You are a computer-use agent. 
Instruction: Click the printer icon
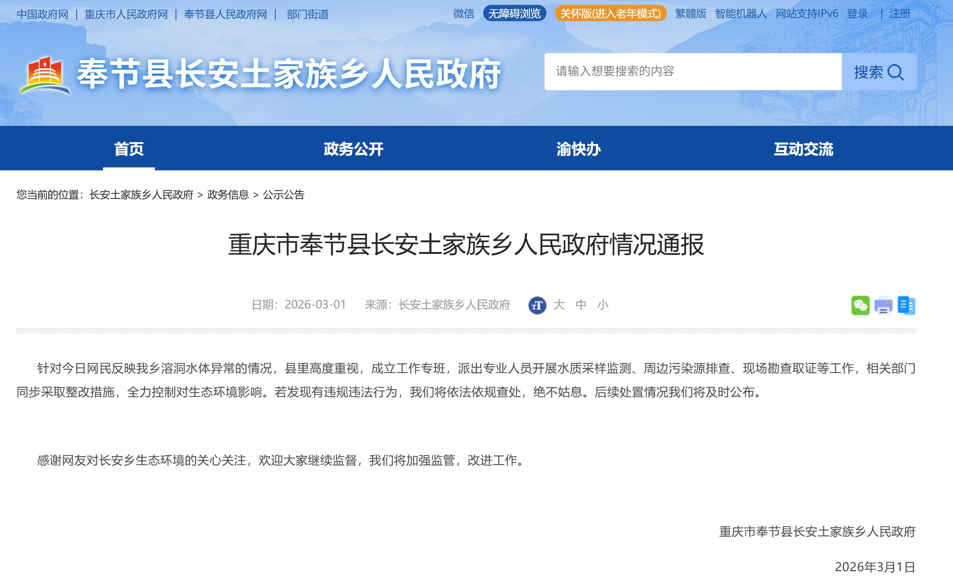point(883,305)
